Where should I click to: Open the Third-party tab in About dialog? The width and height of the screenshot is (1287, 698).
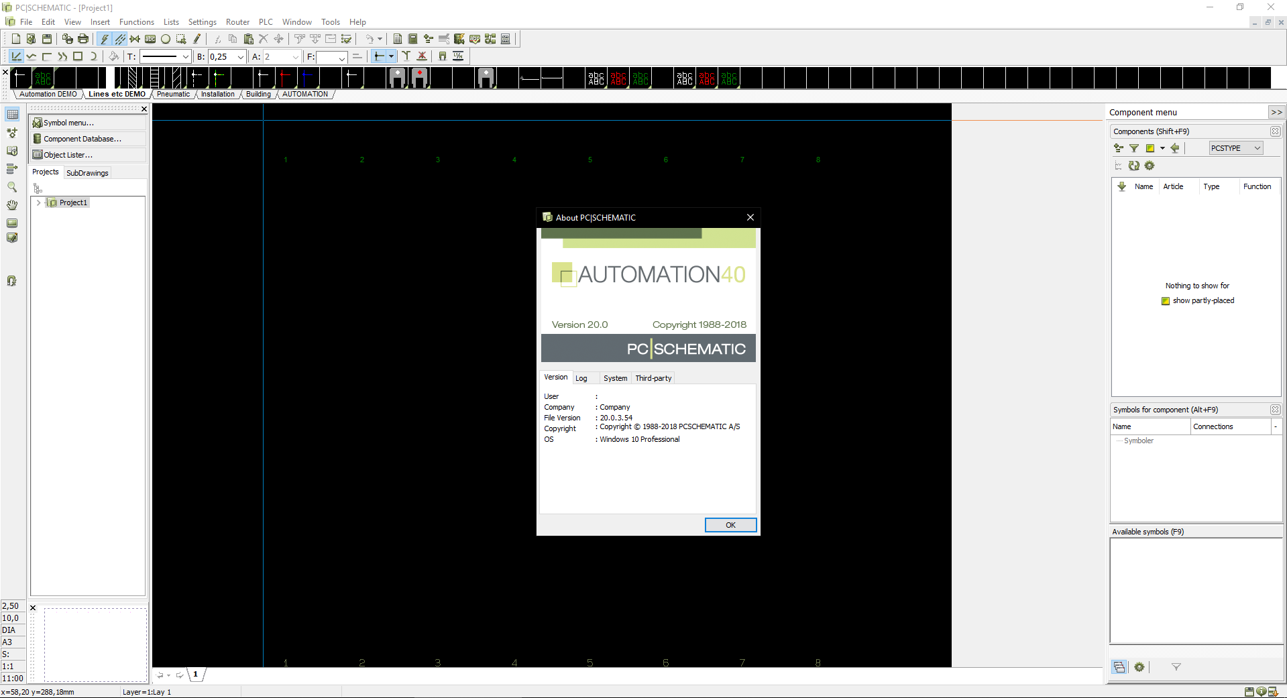[x=653, y=378]
